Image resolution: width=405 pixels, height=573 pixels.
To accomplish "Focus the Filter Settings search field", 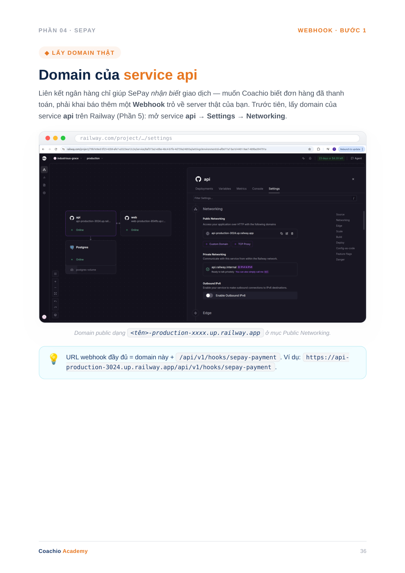I will click(275, 198).
